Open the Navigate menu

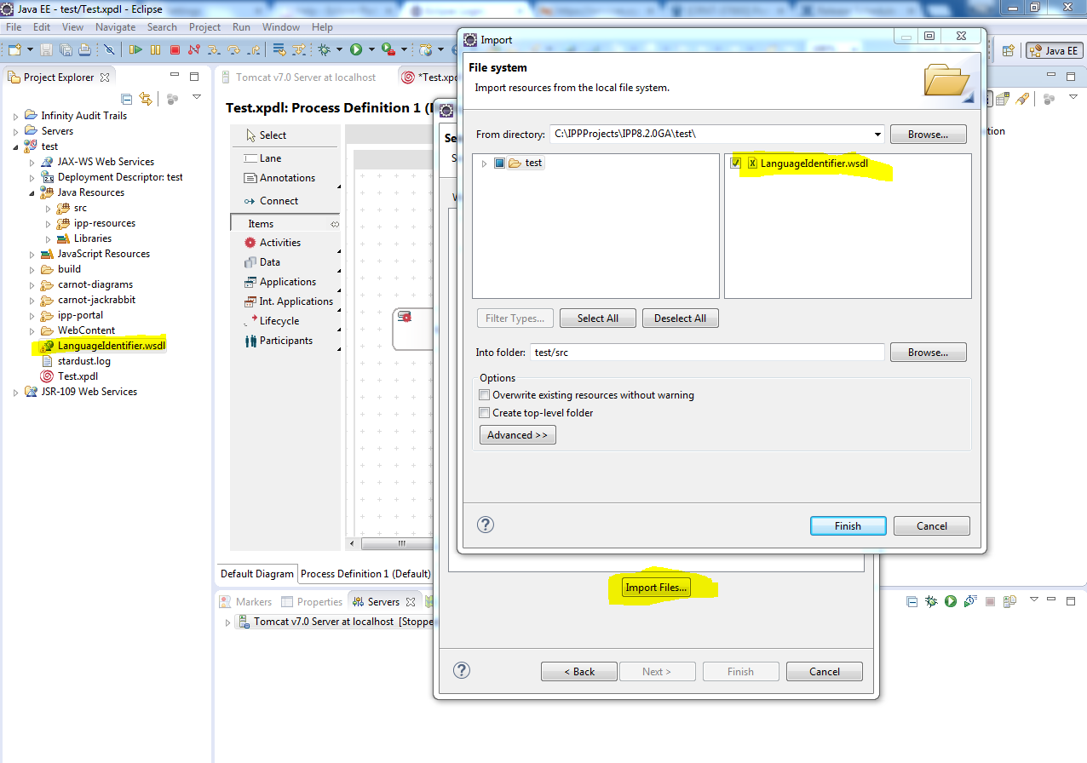tap(115, 27)
